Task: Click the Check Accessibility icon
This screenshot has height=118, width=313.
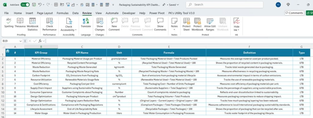Action: pos(69,21)
